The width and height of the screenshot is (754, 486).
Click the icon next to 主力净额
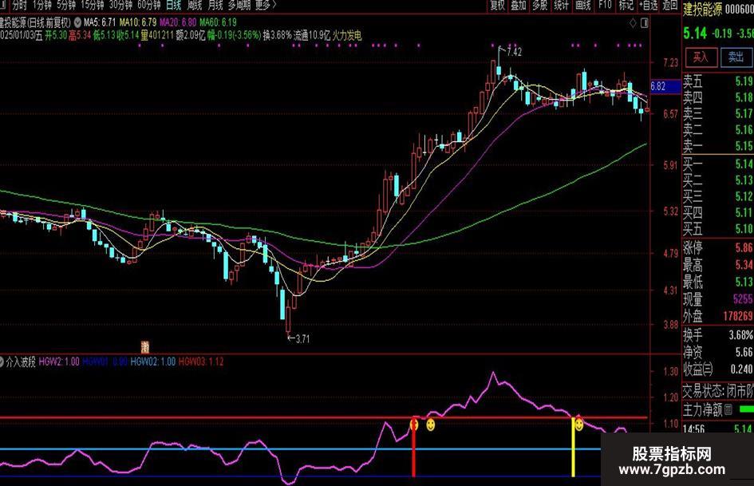point(728,409)
